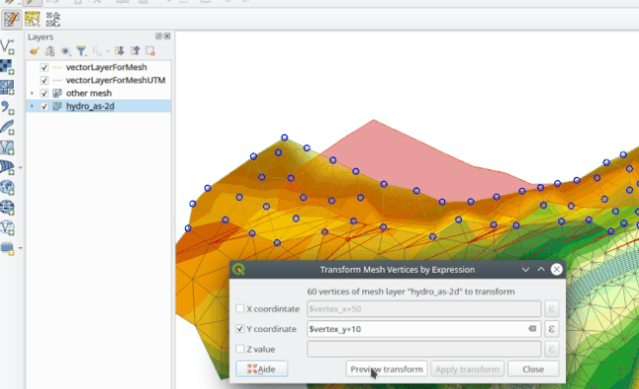This screenshot has height=389, width=639.
Task: Open the layer styling panel brush icon
Action: pyautogui.click(x=34, y=51)
